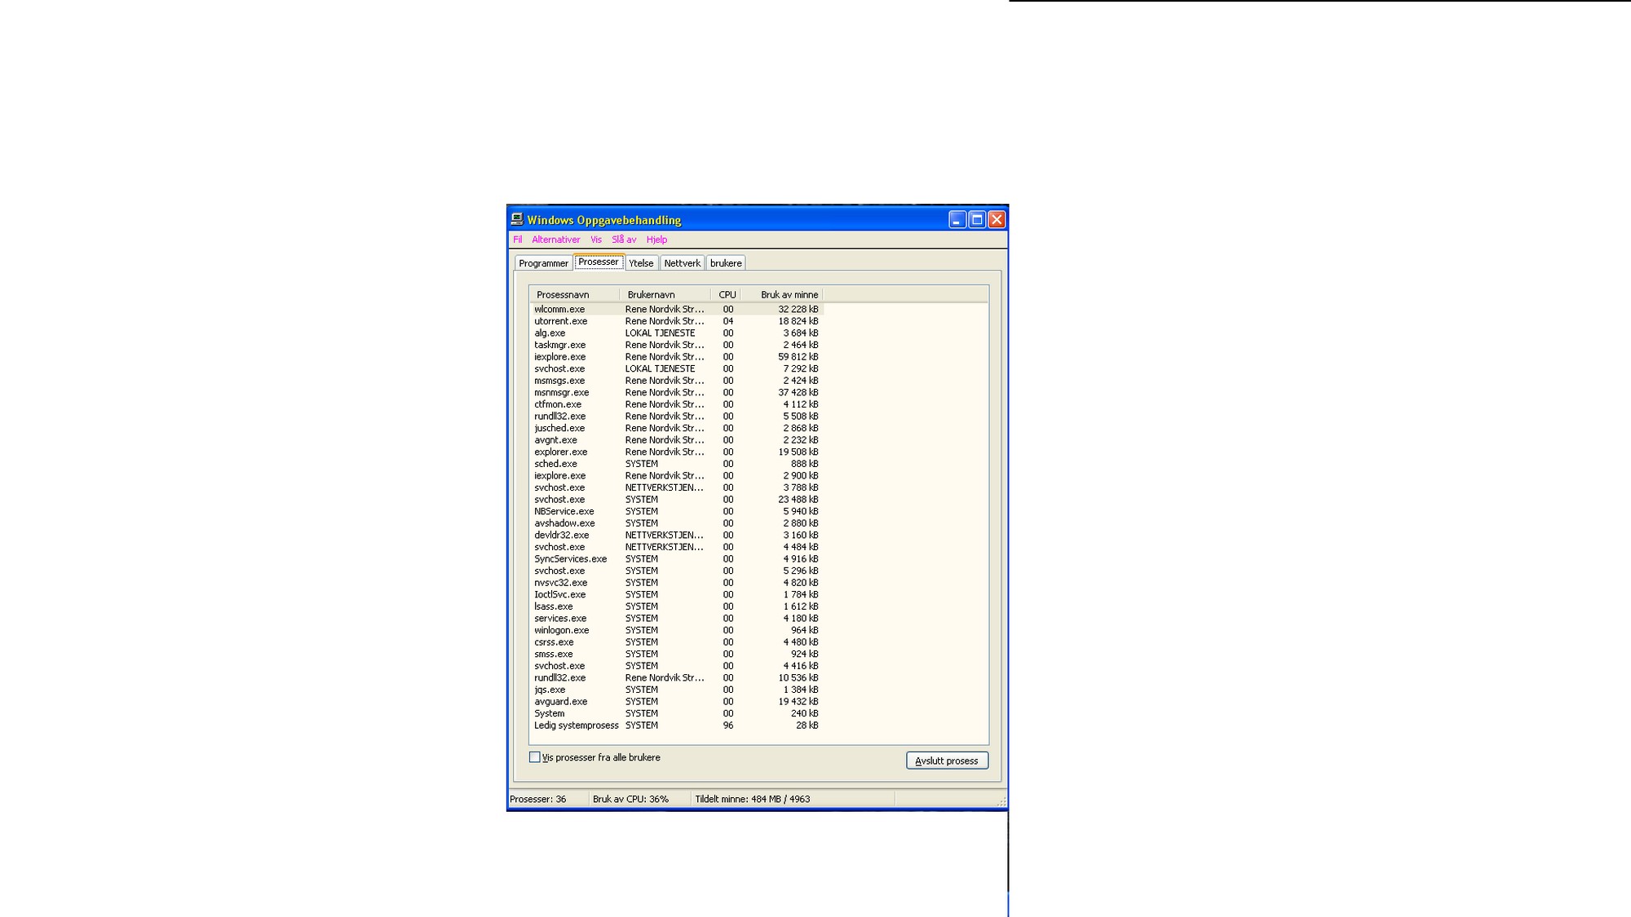Switch to the Nettverk tab
The height and width of the screenshot is (917, 1631).
[x=682, y=263]
